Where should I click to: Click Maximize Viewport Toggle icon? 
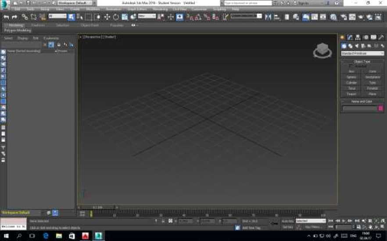(x=382, y=227)
